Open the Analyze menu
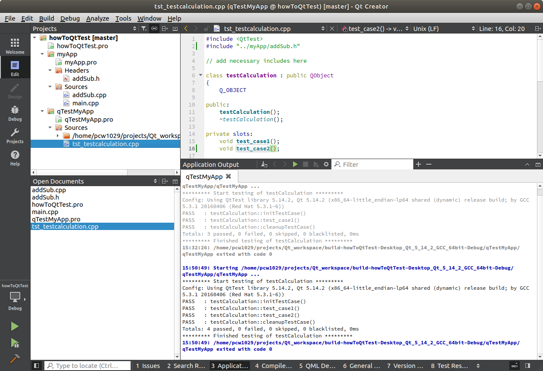Image resolution: width=543 pixels, height=371 pixels. pyautogui.click(x=97, y=18)
